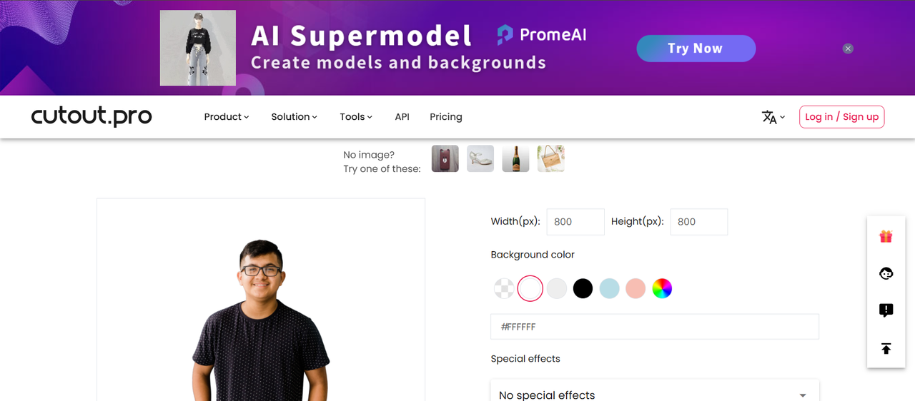Open the customer support face icon
The height and width of the screenshot is (401, 915).
coord(886,273)
